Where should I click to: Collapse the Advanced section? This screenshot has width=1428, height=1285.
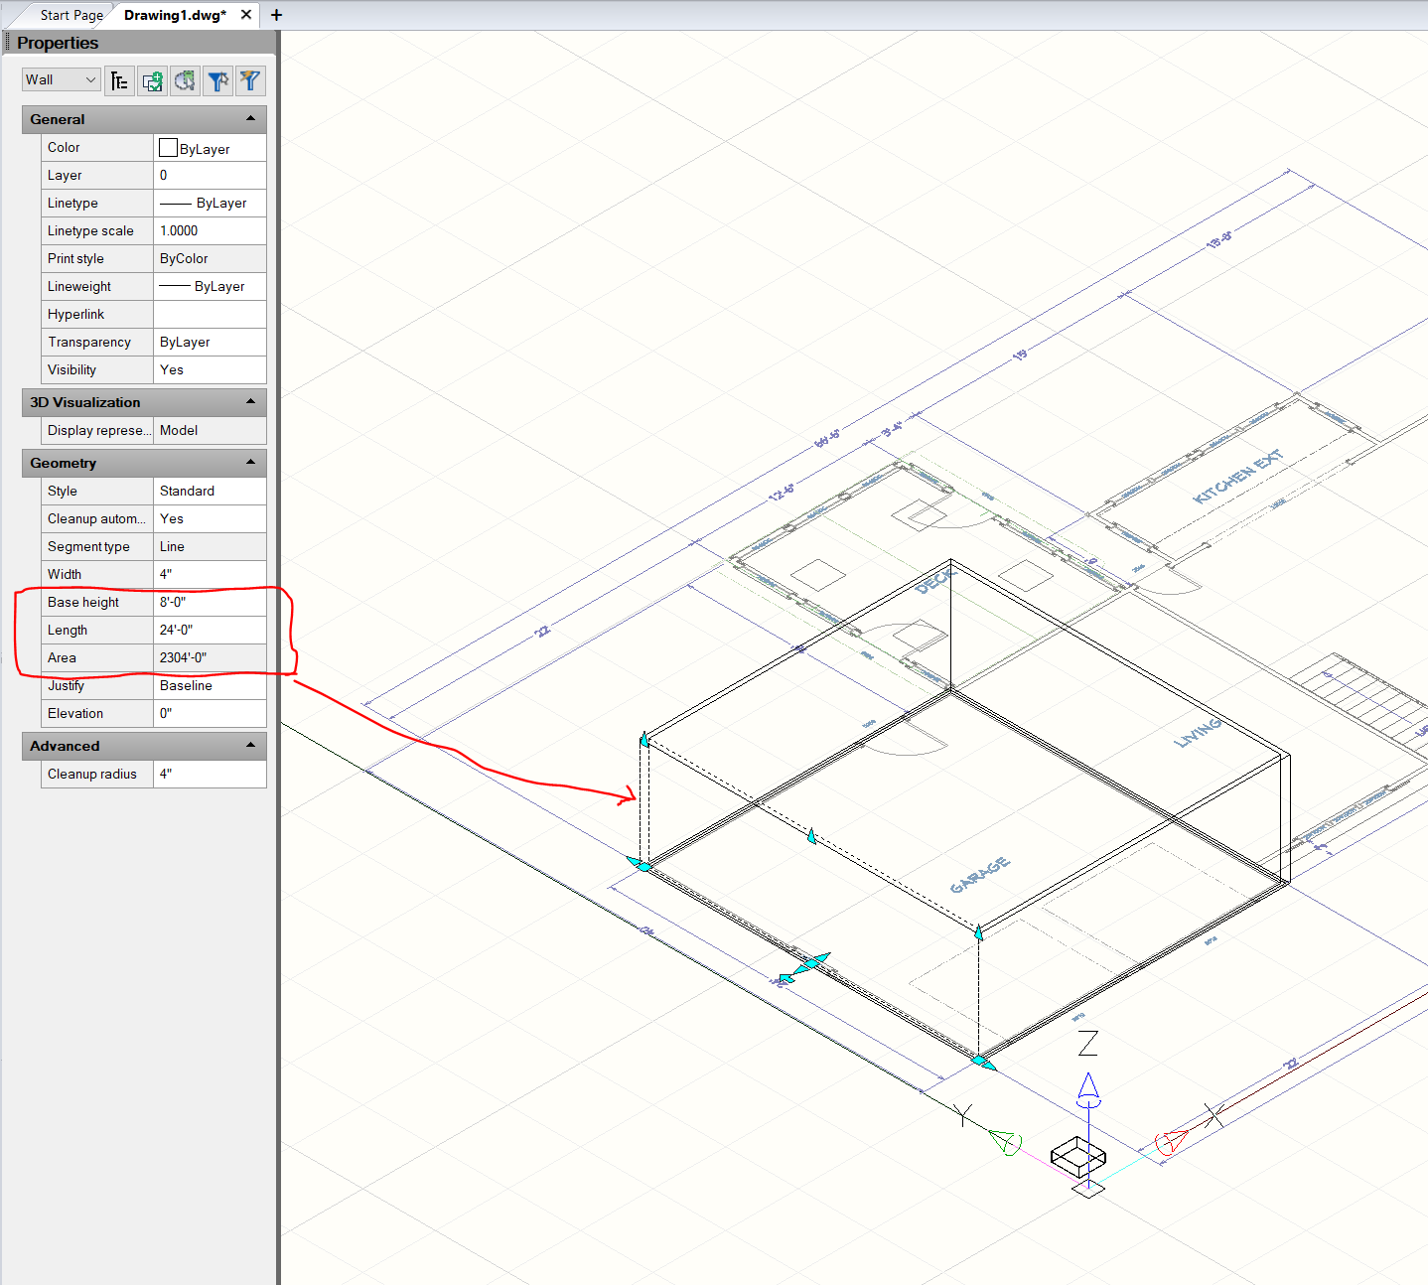click(x=250, y=746)
